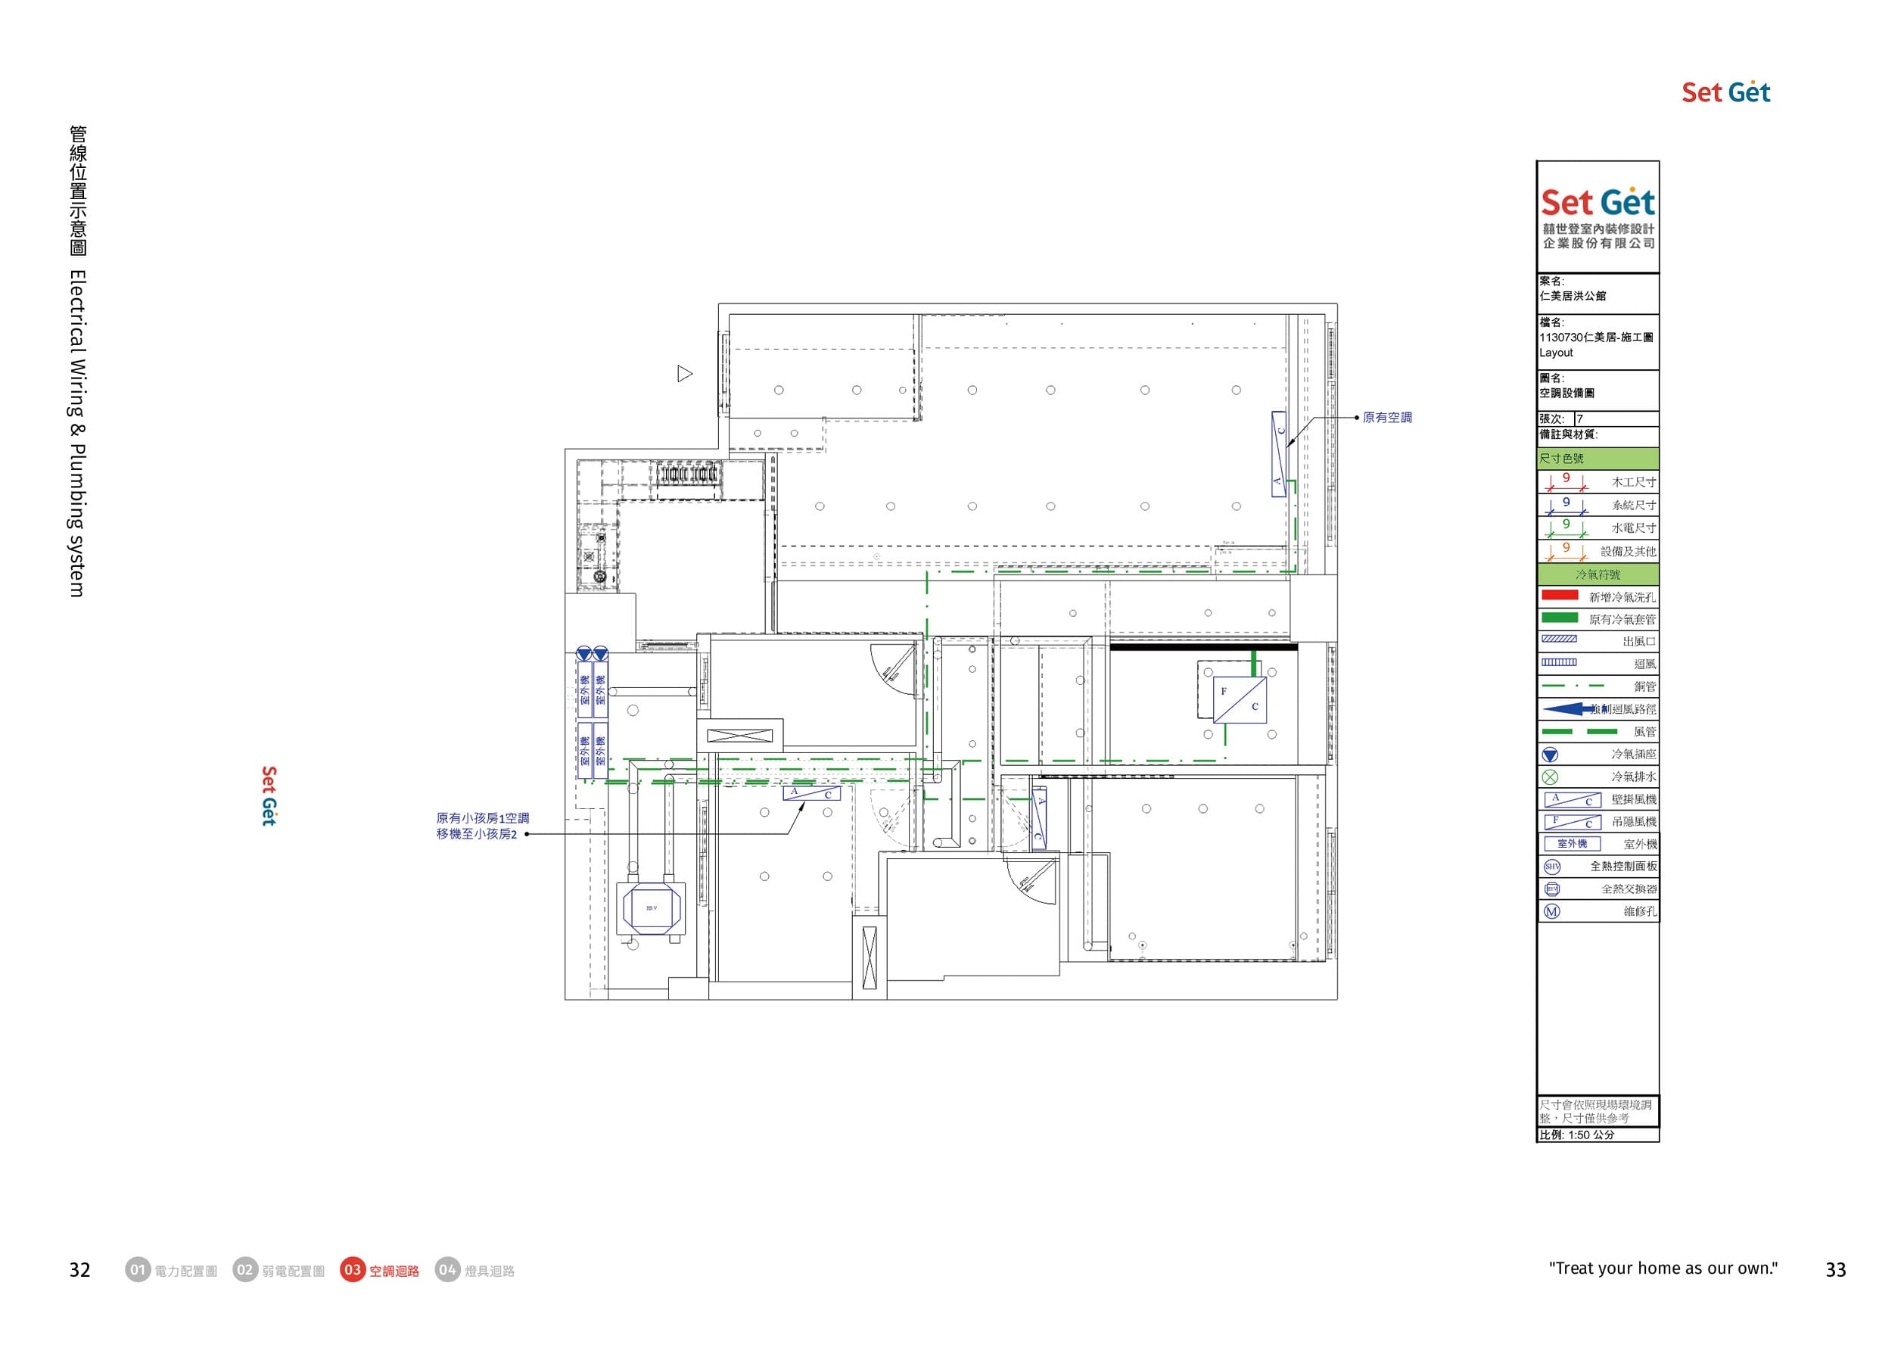Click the F/C ceiling fan unit on floor plan

tap(1240, 699)
